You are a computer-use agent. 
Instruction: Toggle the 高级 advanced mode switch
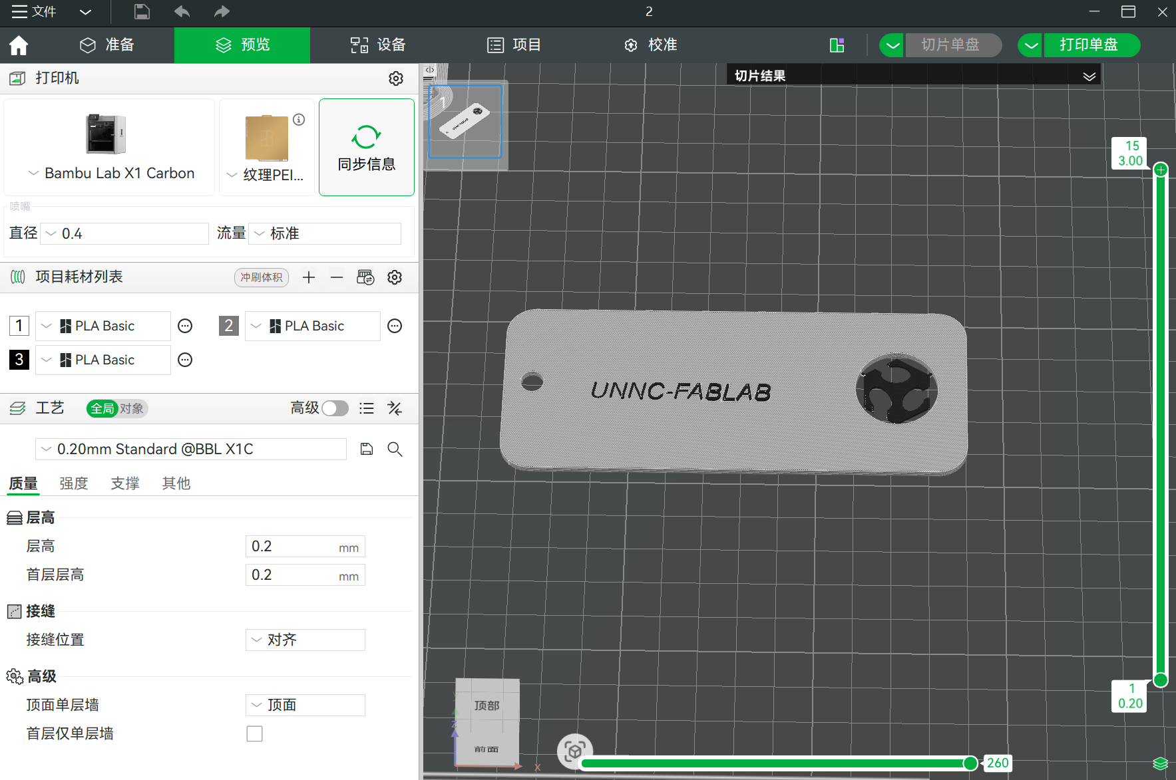point(335,408)
